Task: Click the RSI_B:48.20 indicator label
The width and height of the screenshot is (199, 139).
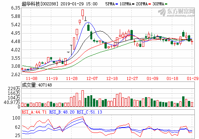Action: (x=62, y=112)
